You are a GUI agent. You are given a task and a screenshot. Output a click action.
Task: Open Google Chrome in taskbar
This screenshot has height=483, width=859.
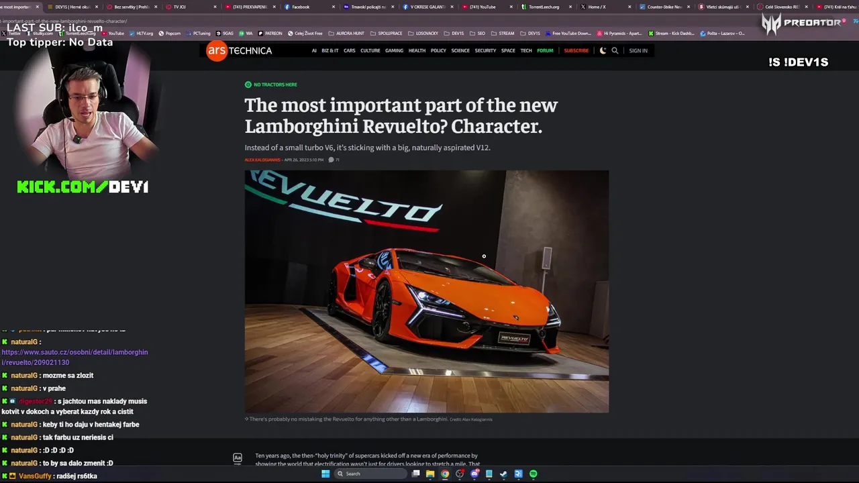pyautogui.click(x=445, y=474)
